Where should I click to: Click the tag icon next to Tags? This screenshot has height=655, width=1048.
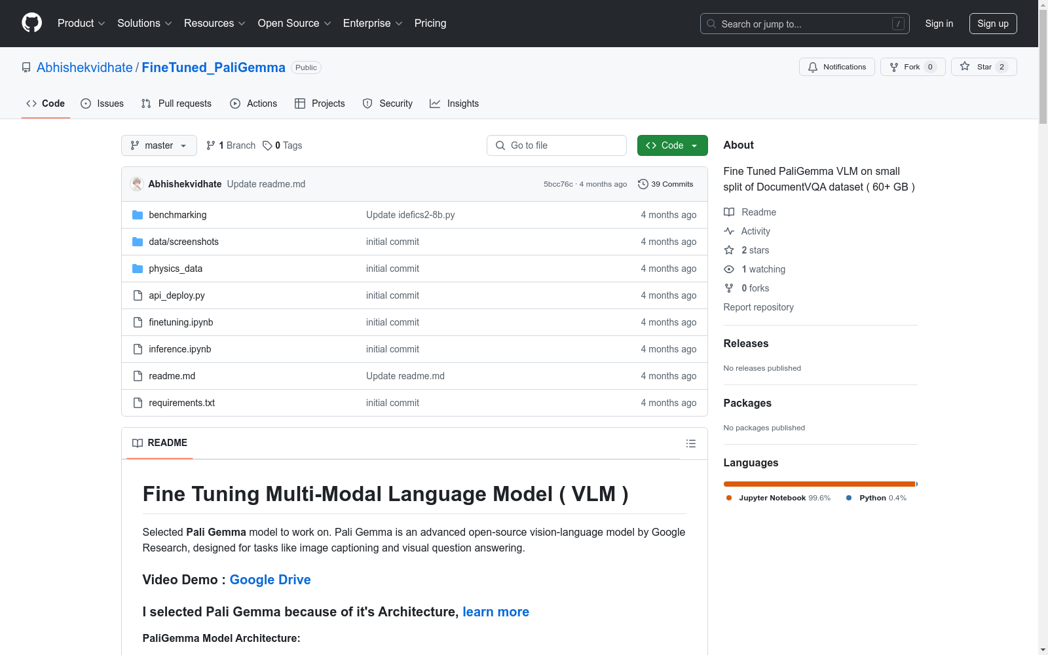pos(267,145)
